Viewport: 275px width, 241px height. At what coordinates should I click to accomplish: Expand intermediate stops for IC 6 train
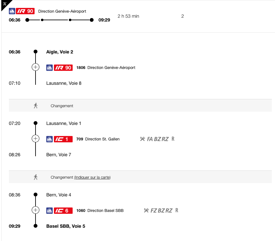tap(36, 210)
